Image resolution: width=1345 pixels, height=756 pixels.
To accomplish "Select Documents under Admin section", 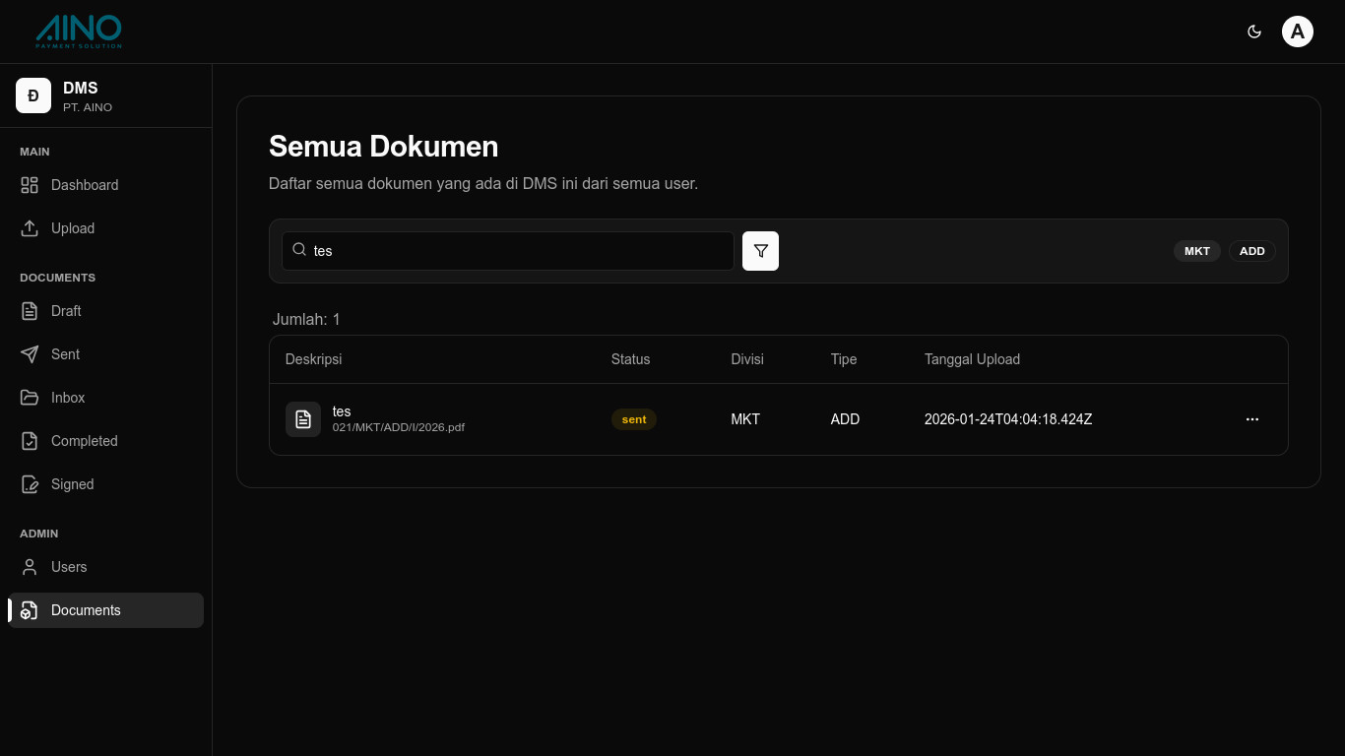I will click(86, 610).
